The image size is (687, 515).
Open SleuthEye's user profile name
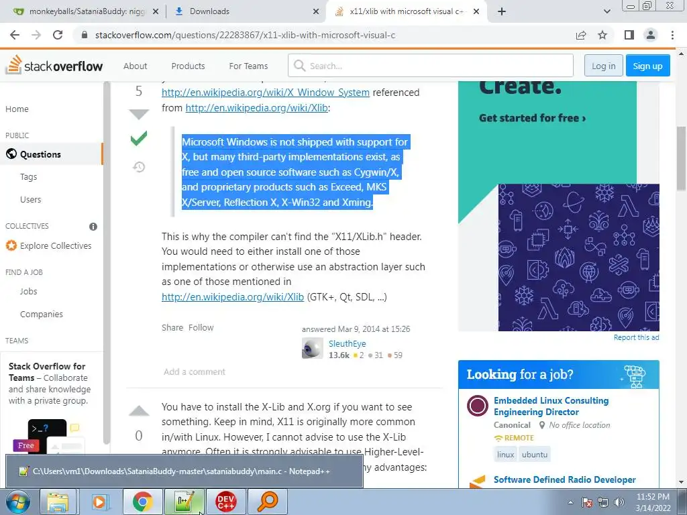pos(347,344)
